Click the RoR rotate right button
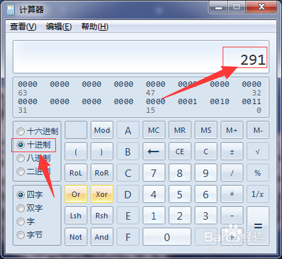282x259 pixels. click(x=102, y=173)
